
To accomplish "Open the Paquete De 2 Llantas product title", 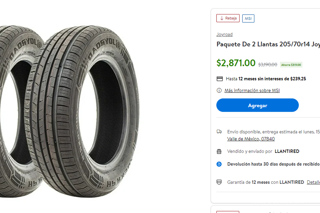I will pos(267,44).
